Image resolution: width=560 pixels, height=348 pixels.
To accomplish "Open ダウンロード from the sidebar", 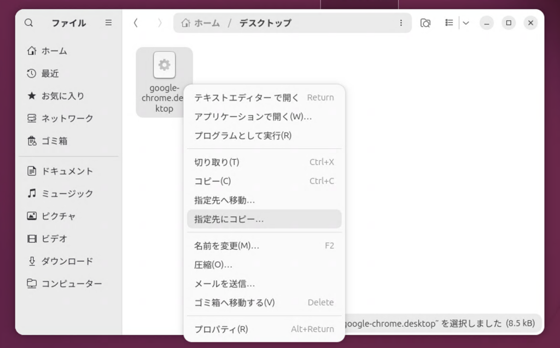I will (67, 261).
